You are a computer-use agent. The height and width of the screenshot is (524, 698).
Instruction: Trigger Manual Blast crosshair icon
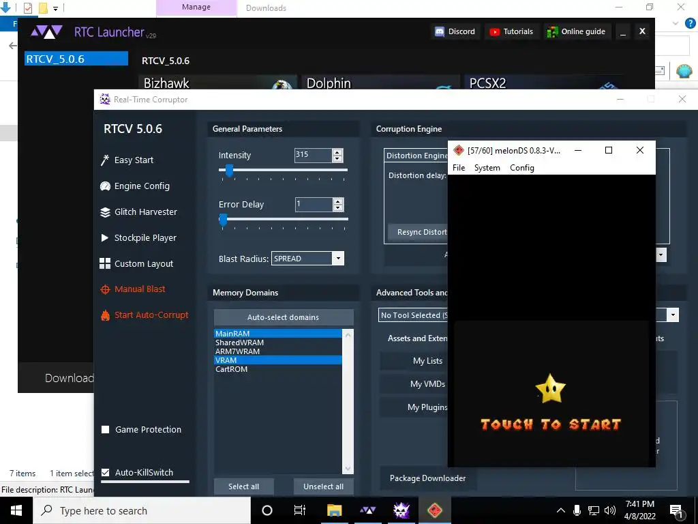click(x=105, y=289)
